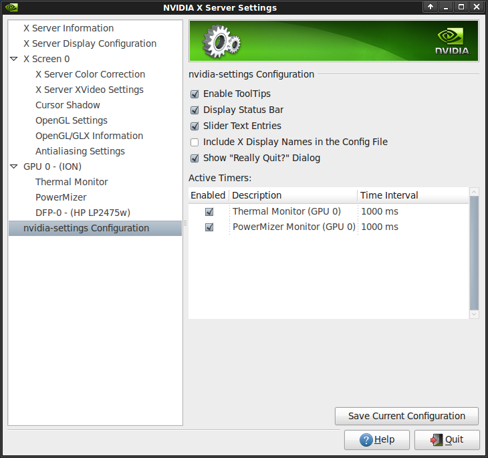Select Cursor Shadow in the sidebar

point(68,105)
